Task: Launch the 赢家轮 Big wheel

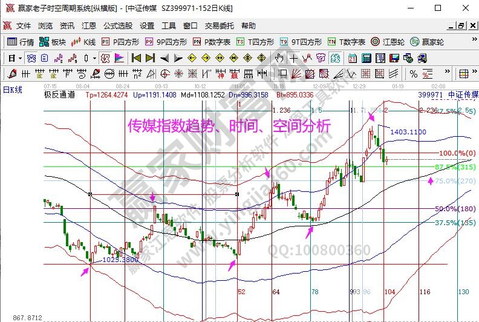Action: point(427,42)
